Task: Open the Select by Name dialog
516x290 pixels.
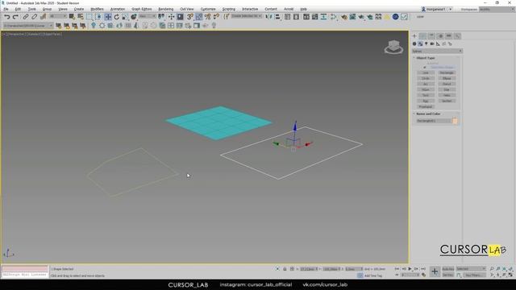Action: (x=81, y=16)
